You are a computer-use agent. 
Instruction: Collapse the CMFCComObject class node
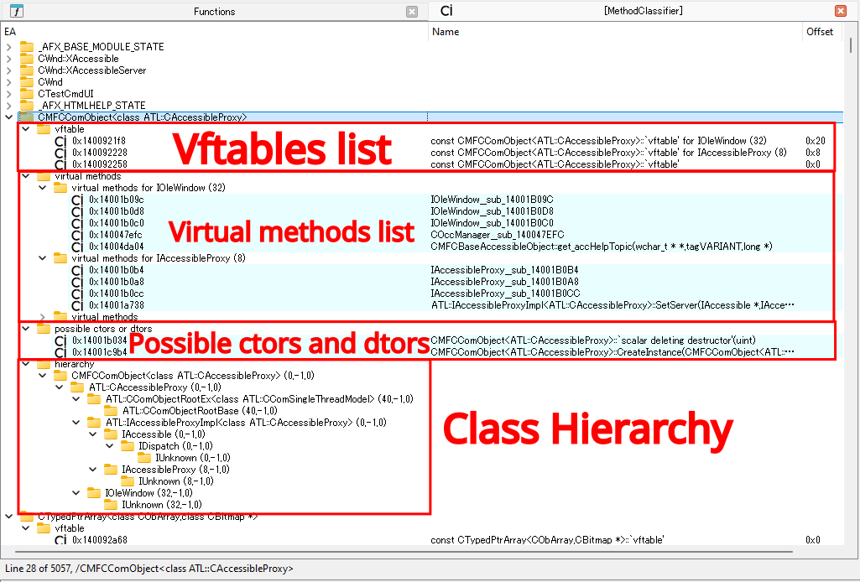(8, 117)
